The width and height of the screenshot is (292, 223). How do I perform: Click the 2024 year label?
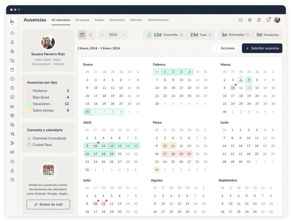tap(113, 35)
